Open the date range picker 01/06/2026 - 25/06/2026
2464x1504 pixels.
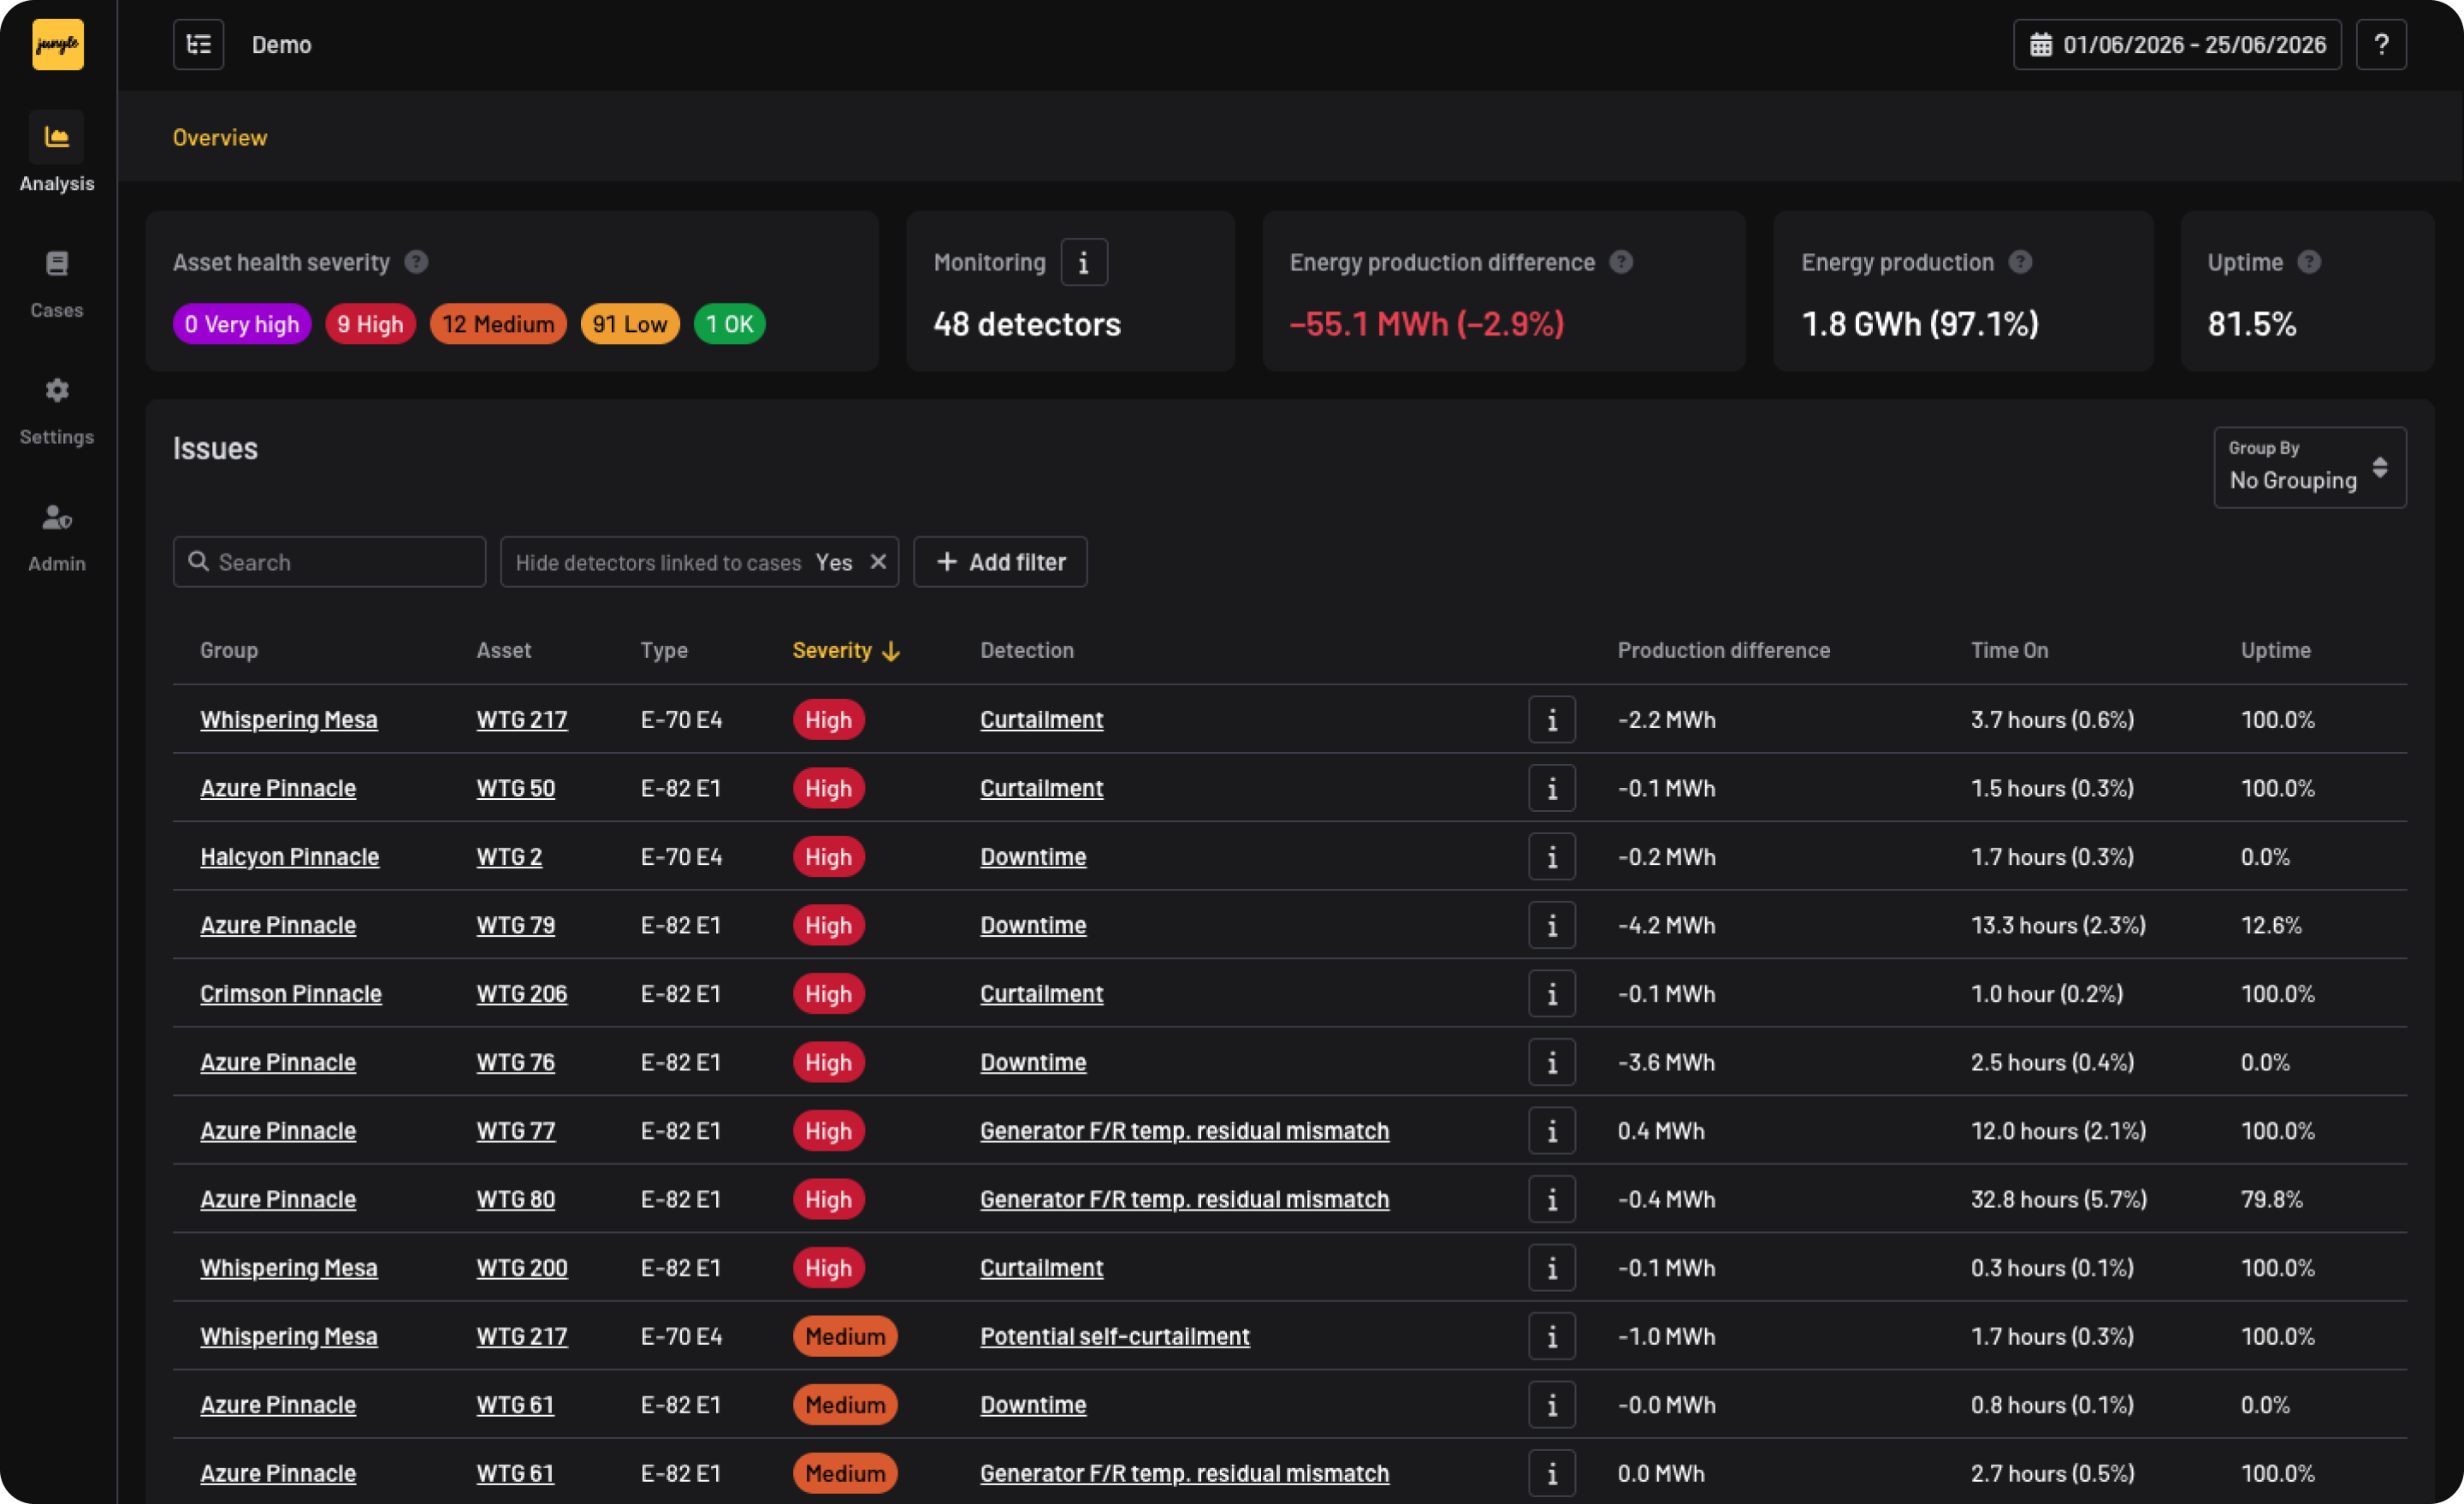pyautogui.click(x=2177, y=45)
